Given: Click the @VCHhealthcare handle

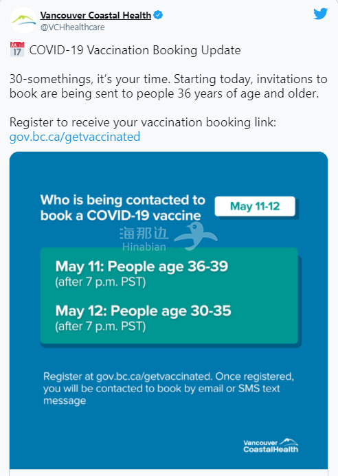Looking at the screenshot, I should pos(73,27).
